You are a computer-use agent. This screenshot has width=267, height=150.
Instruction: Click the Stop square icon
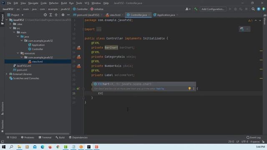pos(246,9)
